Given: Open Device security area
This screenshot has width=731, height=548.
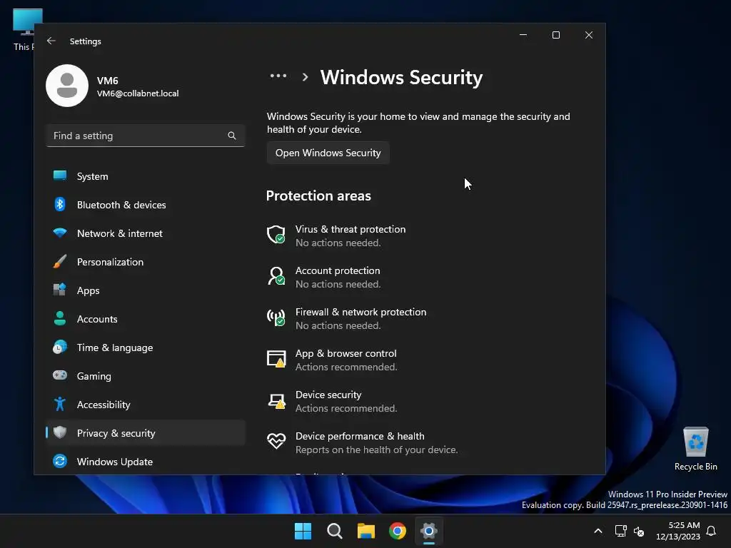Looking at the screenshot, I should 328,395.
